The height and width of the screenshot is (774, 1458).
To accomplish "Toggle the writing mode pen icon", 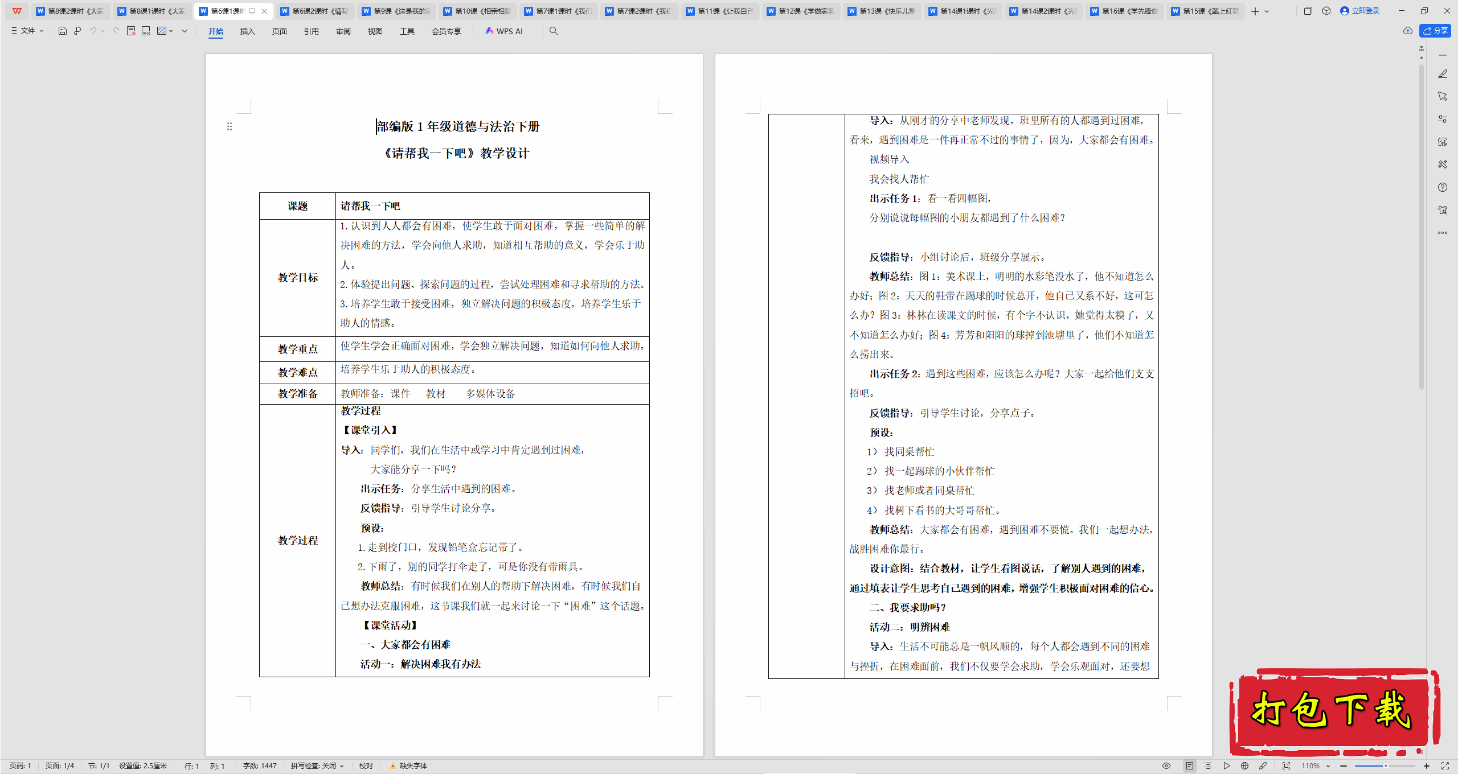I will 1263,766.
